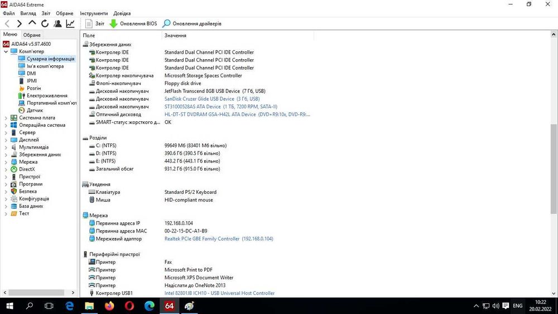This screenshot has width=558, height=314.
Task: Click Оновлення драйверів toolbar button
Action: pyautogui.click(x=192, y=23)
